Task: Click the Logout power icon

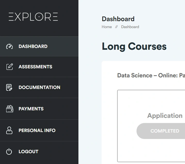Action: (x=9, y=152)
